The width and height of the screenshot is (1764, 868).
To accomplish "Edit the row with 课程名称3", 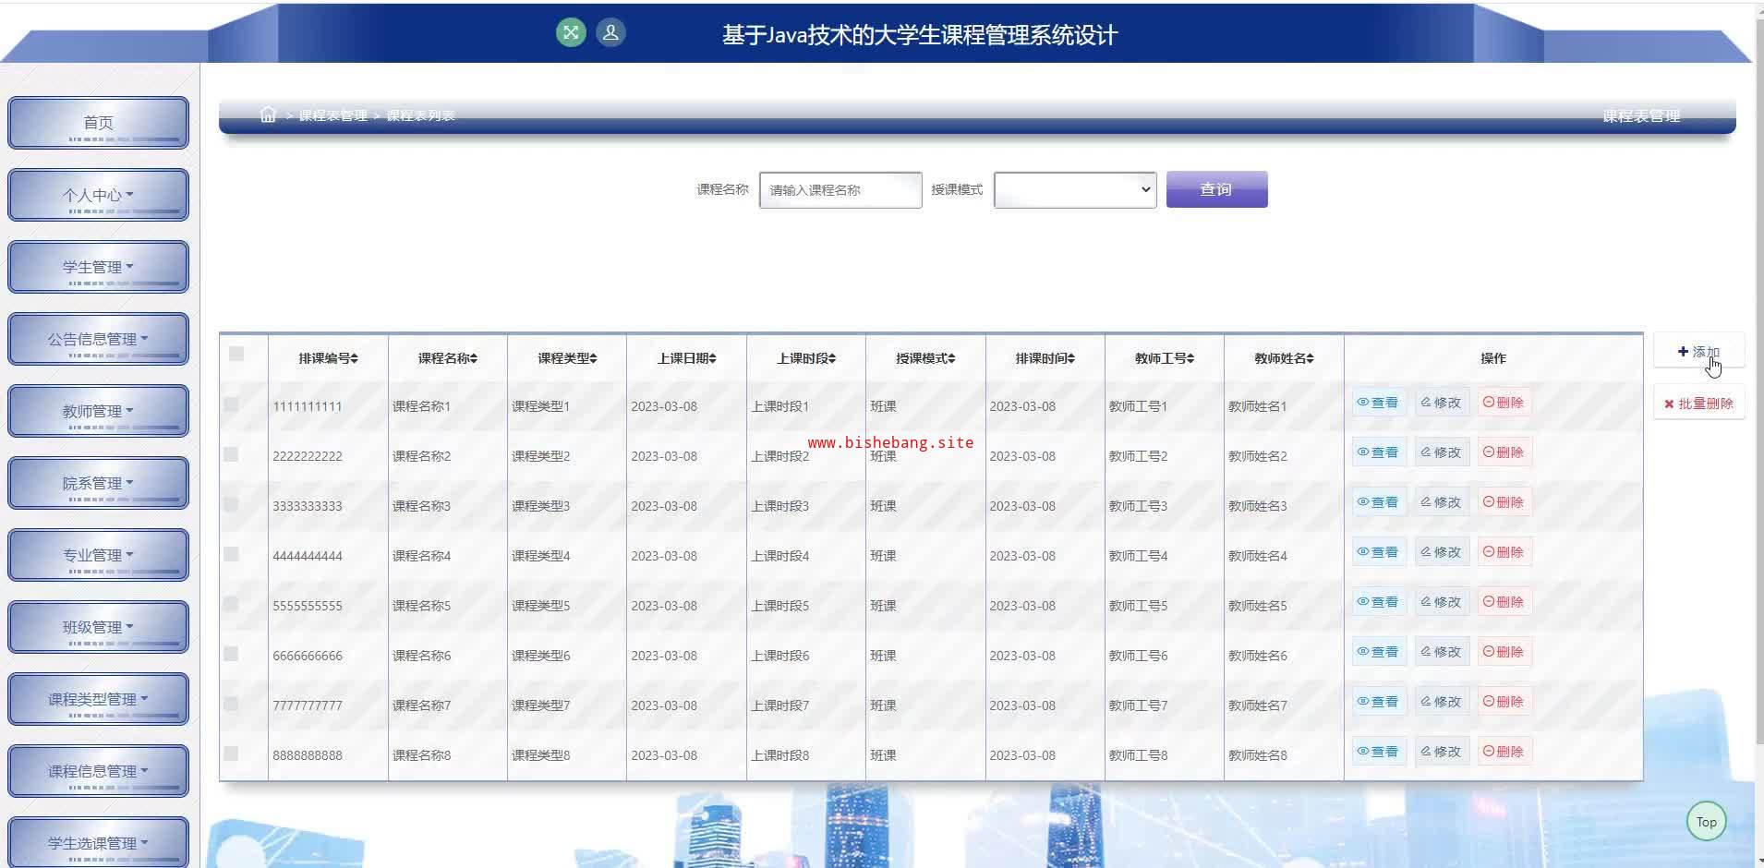I will coord(1441,502).
